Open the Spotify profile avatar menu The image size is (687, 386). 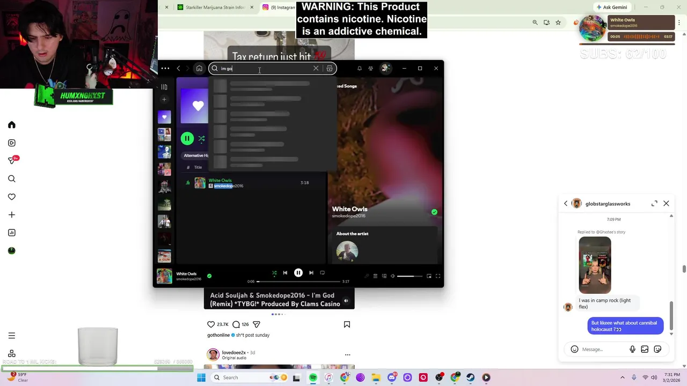pyautogui.click(x=385, y=68)
